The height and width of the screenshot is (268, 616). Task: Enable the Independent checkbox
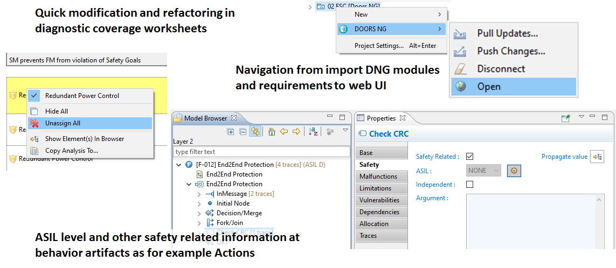pos(469,185)
